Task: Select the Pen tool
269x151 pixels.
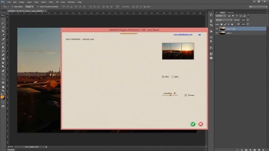Action: click(3, 71)
